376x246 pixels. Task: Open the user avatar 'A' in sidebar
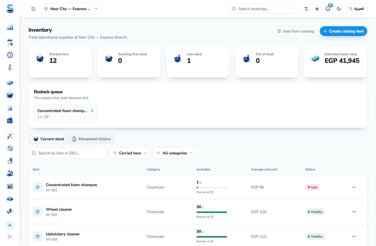[x=10, y=225]
